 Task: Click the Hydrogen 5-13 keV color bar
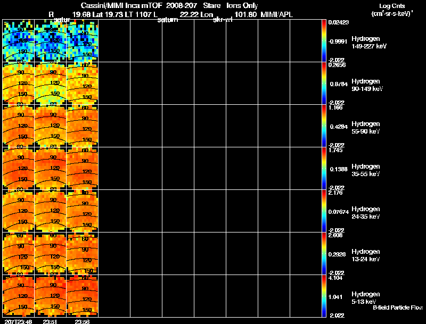(324, 296)
